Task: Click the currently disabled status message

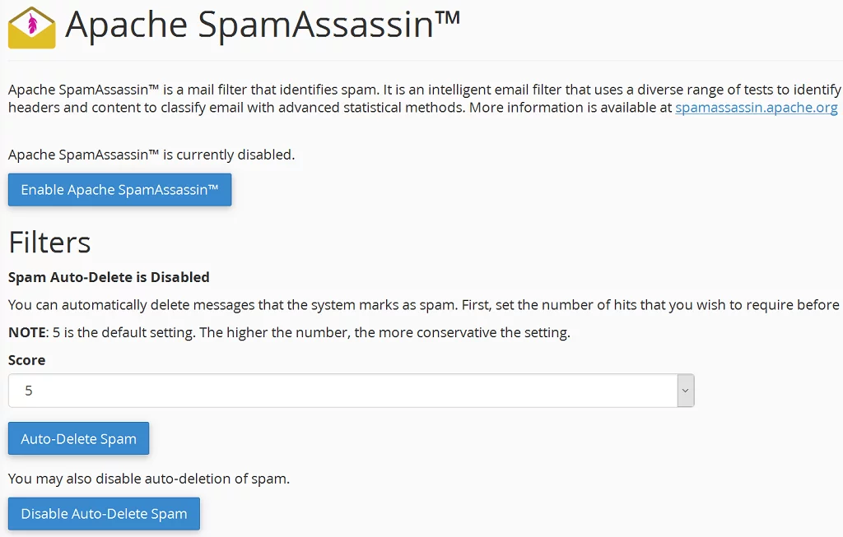Action: 153,155
